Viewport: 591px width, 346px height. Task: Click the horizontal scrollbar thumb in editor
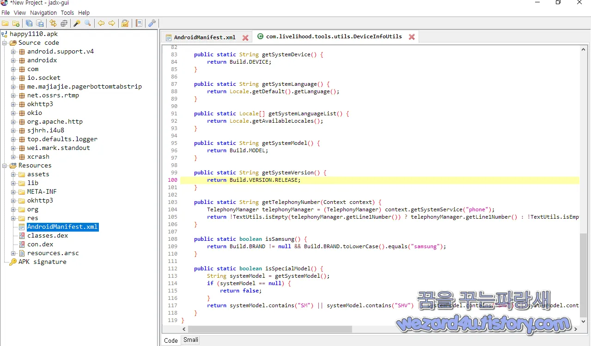coord(270,329)
